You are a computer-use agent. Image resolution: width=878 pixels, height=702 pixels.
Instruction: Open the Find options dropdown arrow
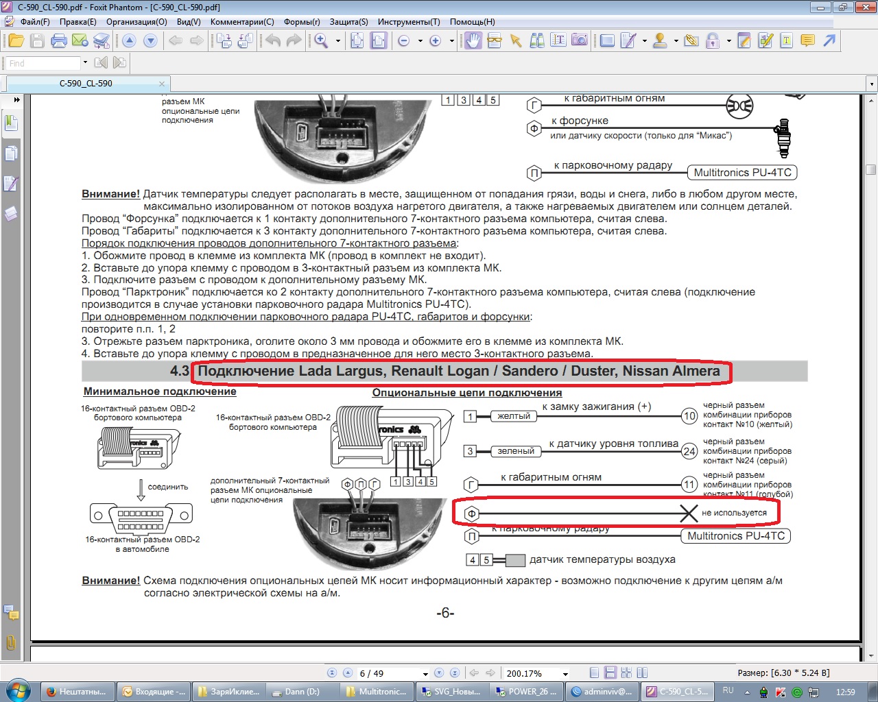[85, 62]
